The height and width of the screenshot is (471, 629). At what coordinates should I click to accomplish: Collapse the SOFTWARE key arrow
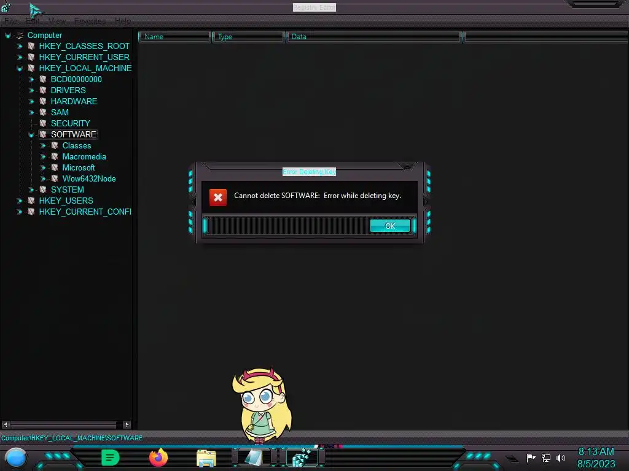point(31,134)
